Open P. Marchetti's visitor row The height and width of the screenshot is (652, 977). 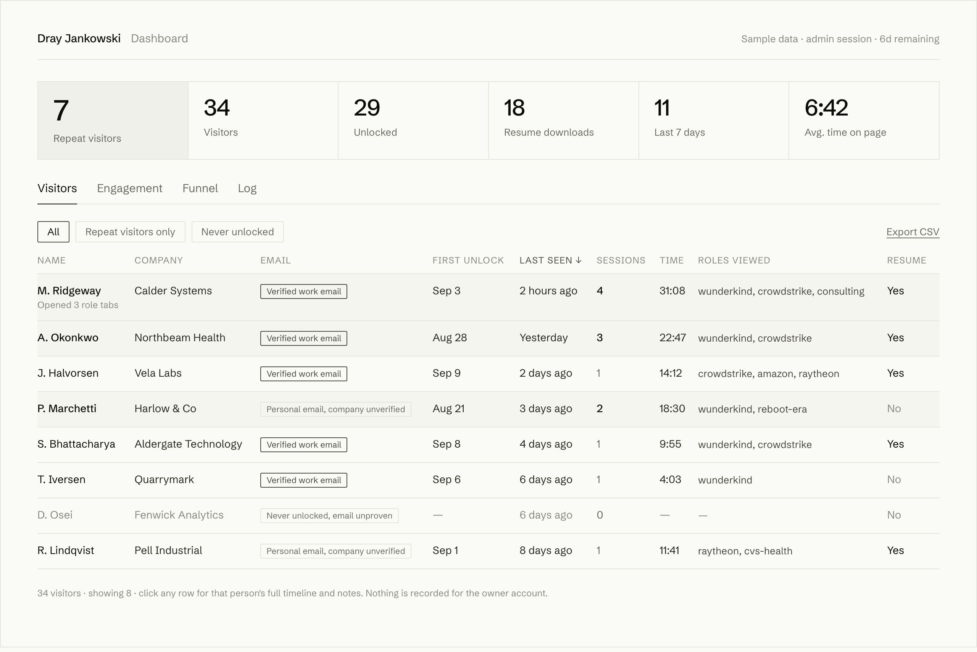[x=488, y=409]
